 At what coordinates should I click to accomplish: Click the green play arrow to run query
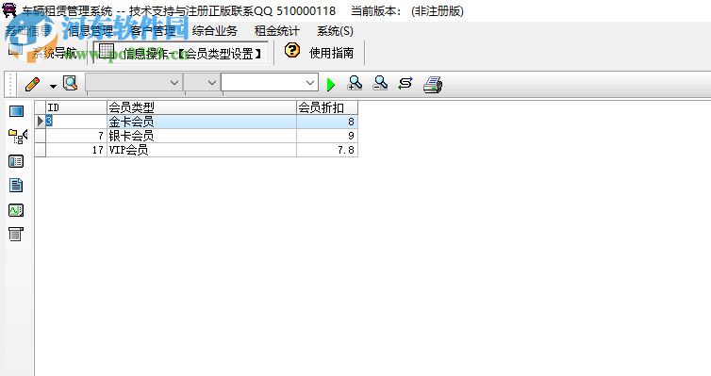331,84
